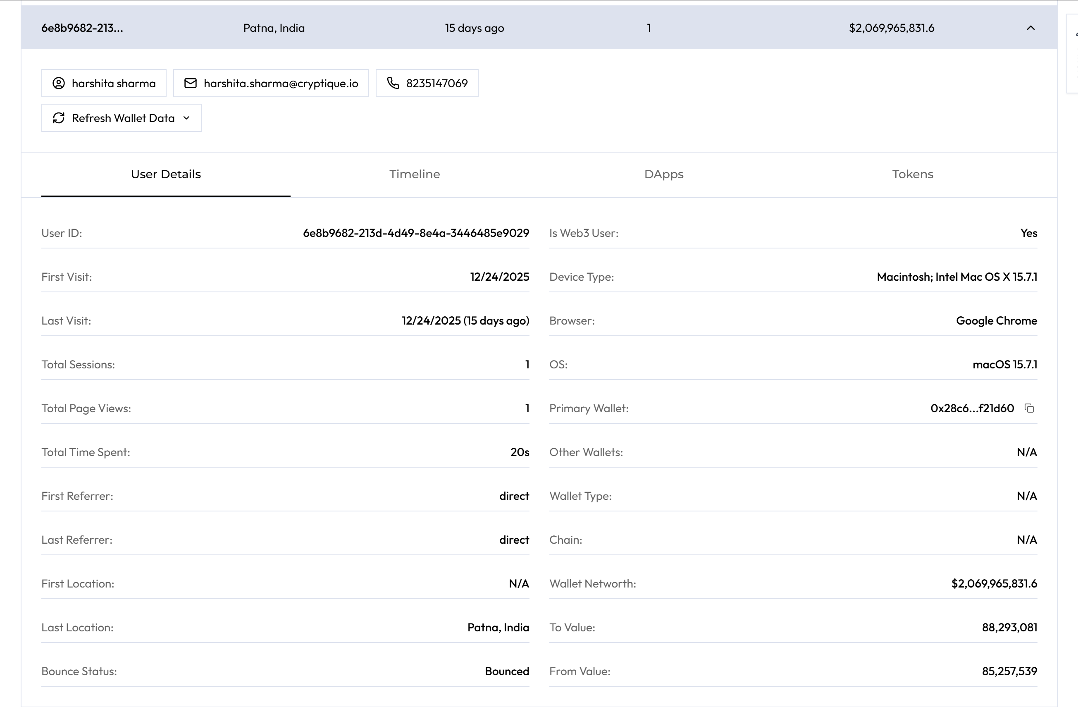1078x707 pixels.
Task: Select the User Details tab
Action: click(x=165, y=174)
